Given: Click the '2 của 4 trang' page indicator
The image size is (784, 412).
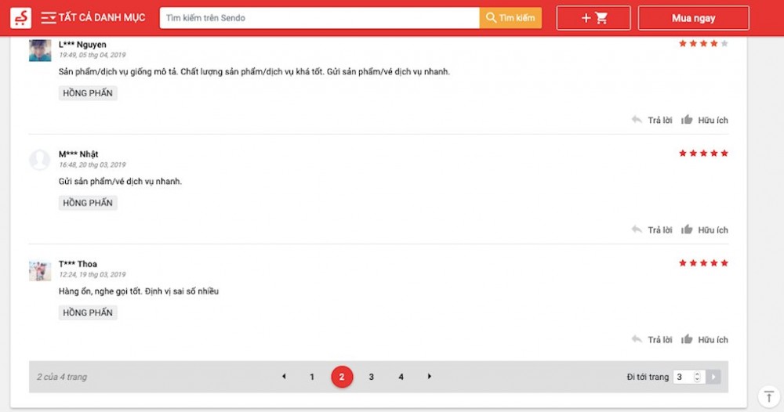Looking at the screenshot, I should [x=62, y=377].
